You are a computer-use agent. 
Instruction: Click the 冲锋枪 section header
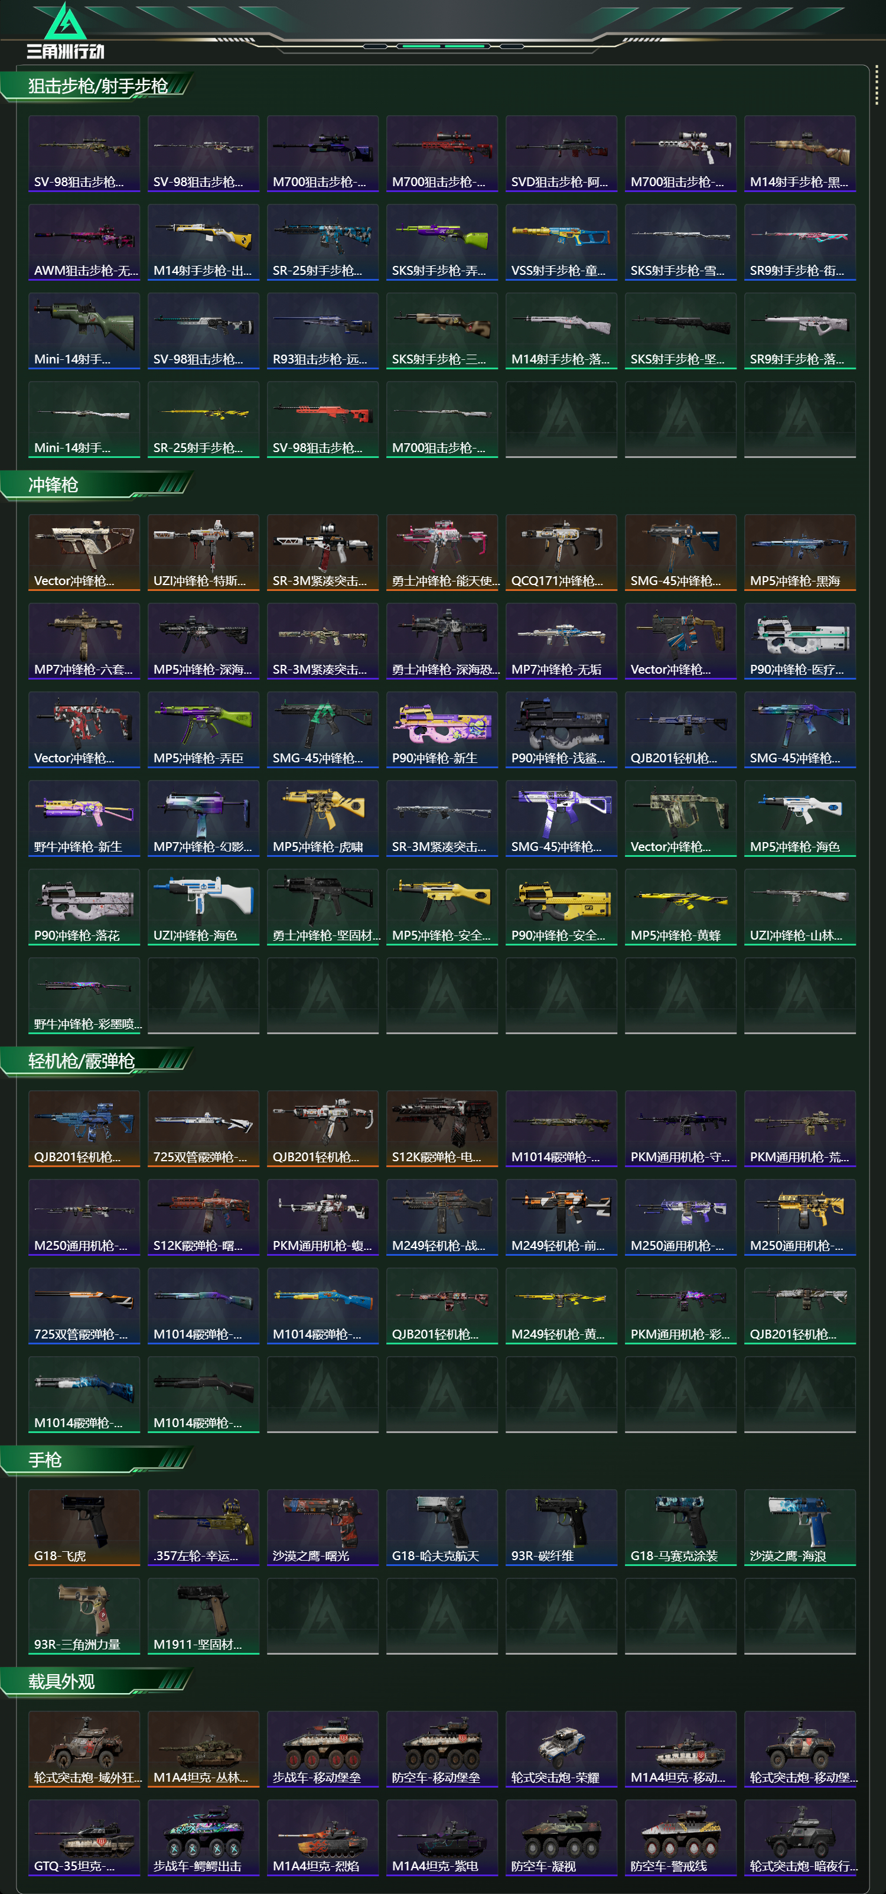[53, 485]
